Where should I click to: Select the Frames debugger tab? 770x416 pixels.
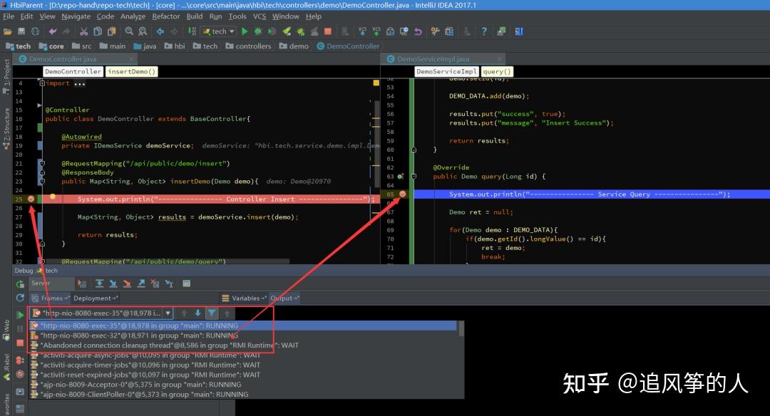(x=50, y=298)
